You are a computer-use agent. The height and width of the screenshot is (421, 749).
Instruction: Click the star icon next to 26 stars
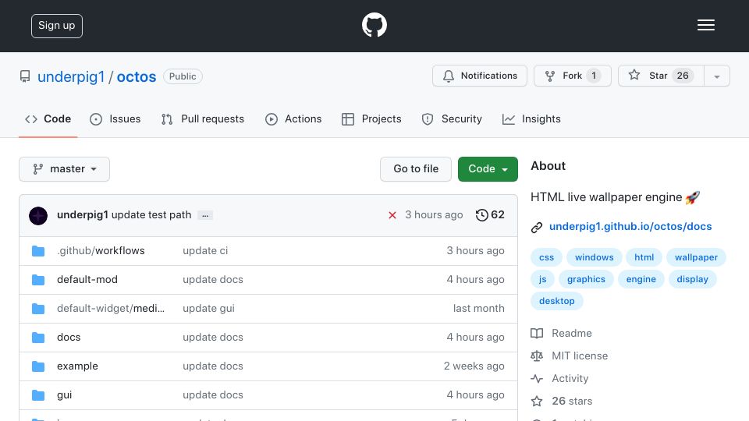[x=537, y=401]
